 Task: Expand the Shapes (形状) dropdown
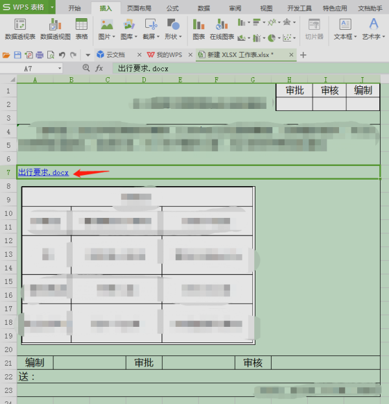180,37
